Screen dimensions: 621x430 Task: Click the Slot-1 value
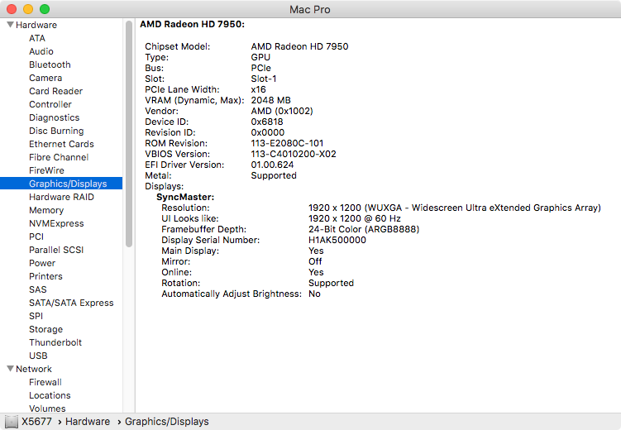[x=264, y=79]
